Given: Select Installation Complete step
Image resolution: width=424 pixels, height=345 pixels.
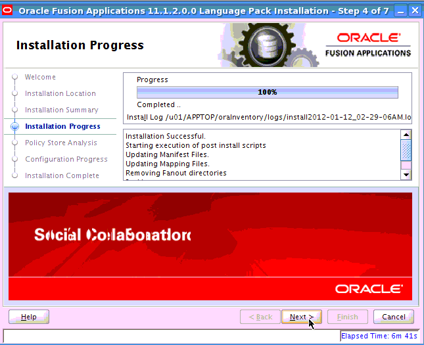Looking at the screenshot, I should point(62,175).
